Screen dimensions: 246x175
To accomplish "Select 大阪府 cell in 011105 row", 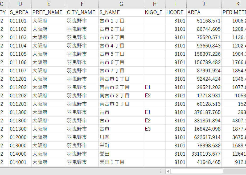I will (x=48, y=54).
